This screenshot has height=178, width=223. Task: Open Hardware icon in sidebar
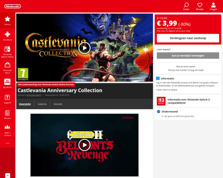point(8,34)
